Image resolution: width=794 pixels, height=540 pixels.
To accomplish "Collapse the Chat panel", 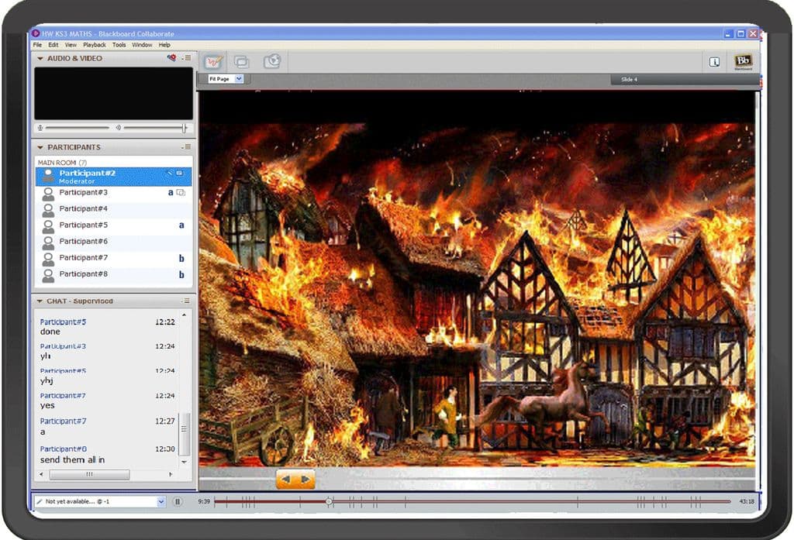I will click(x=40, y=301).
